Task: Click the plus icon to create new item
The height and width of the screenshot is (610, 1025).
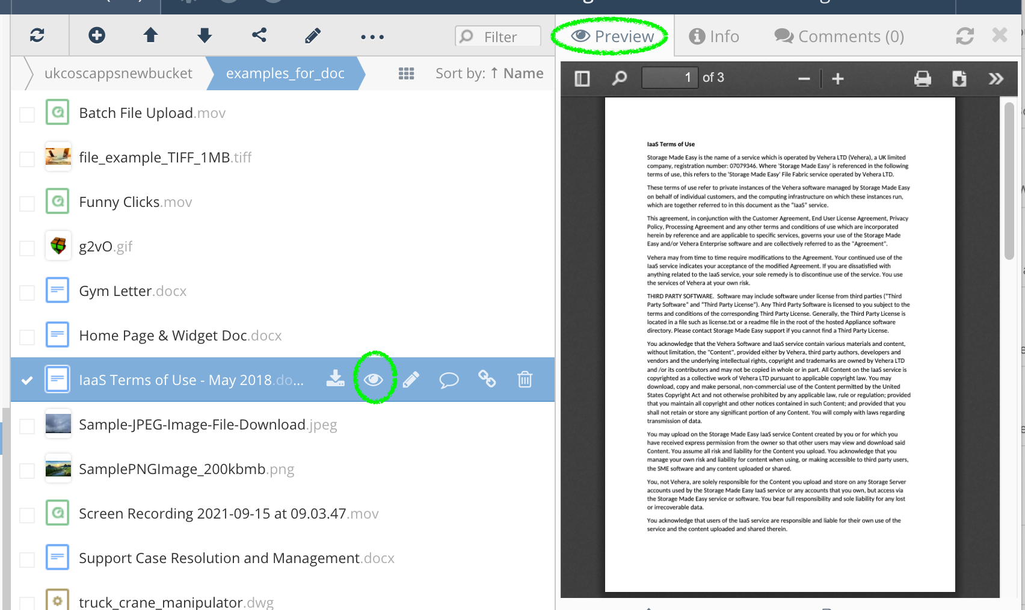Action: 97,36
